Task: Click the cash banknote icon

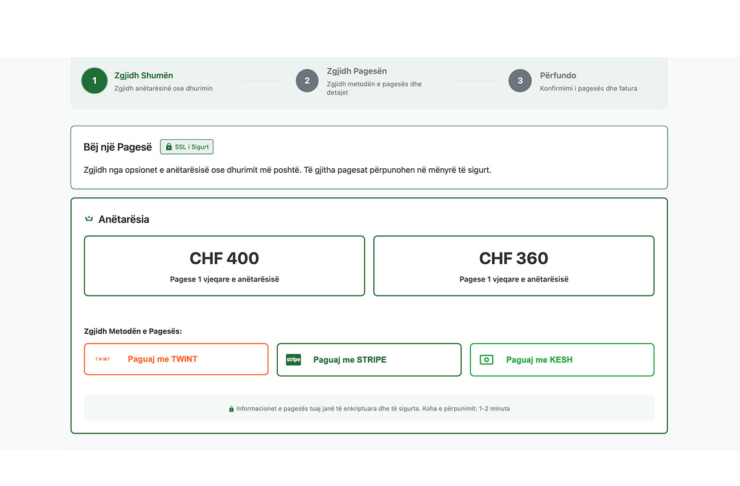Action: pyautogui.click(x=486, y=360)
